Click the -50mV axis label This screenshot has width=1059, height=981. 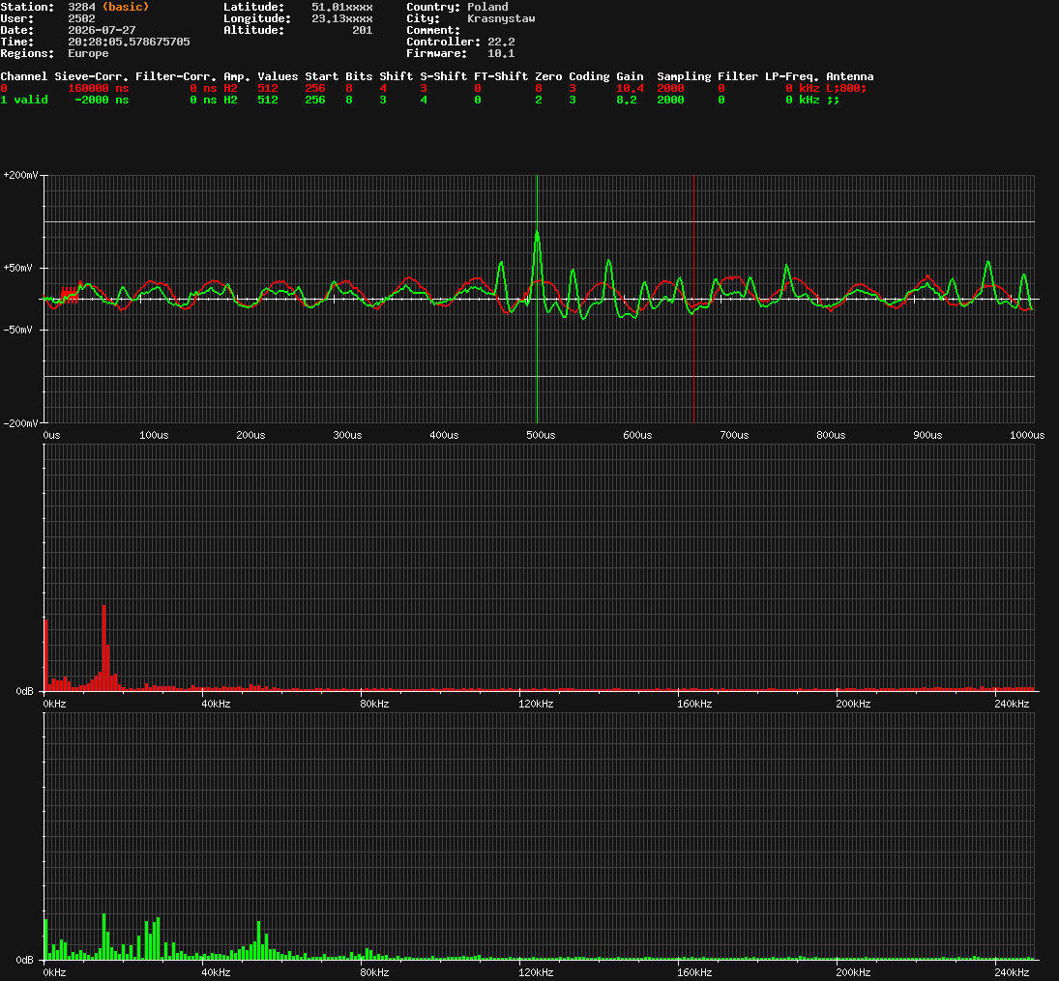pyautogui.click(x=18, y=330)
